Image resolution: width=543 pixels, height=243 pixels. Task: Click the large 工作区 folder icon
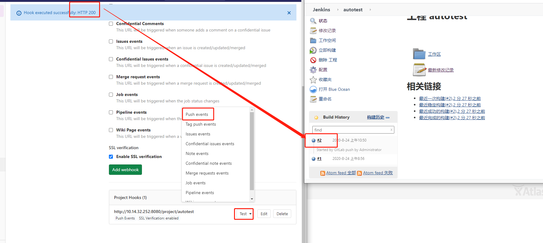pyautogui.click(x=419, y=54)
